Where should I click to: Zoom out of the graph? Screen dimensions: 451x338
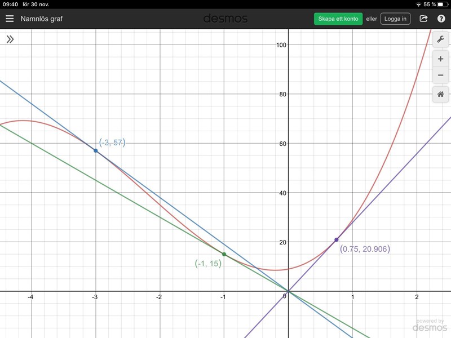pyautogui.click(x=440, y=75)
